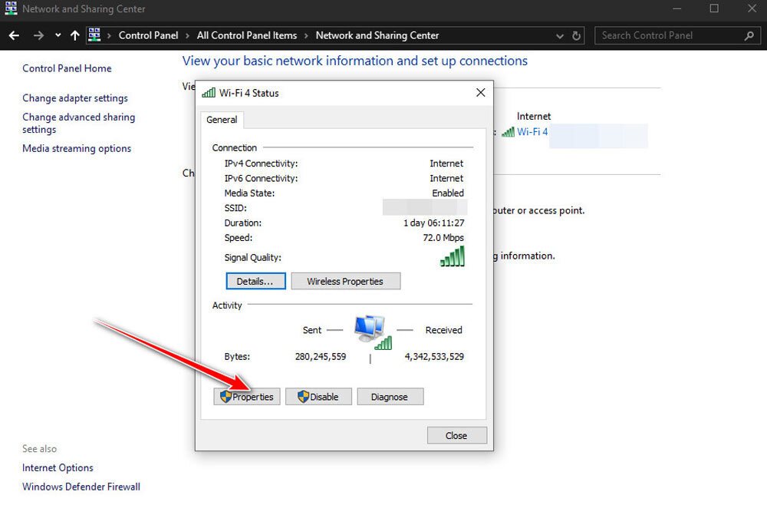Click the Control Panel icon in address bar
Image resolution: width=767 pixels, height=505 pixels.
coord(94,35)
